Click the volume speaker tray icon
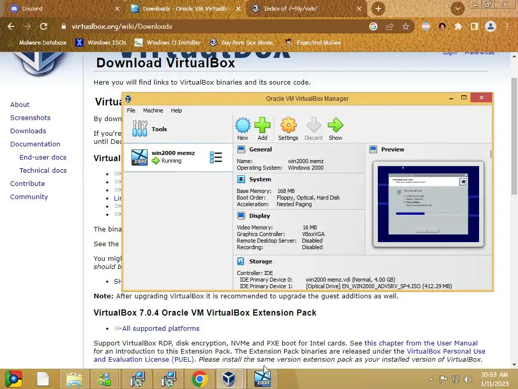518x389 pixels. (468, 379)
